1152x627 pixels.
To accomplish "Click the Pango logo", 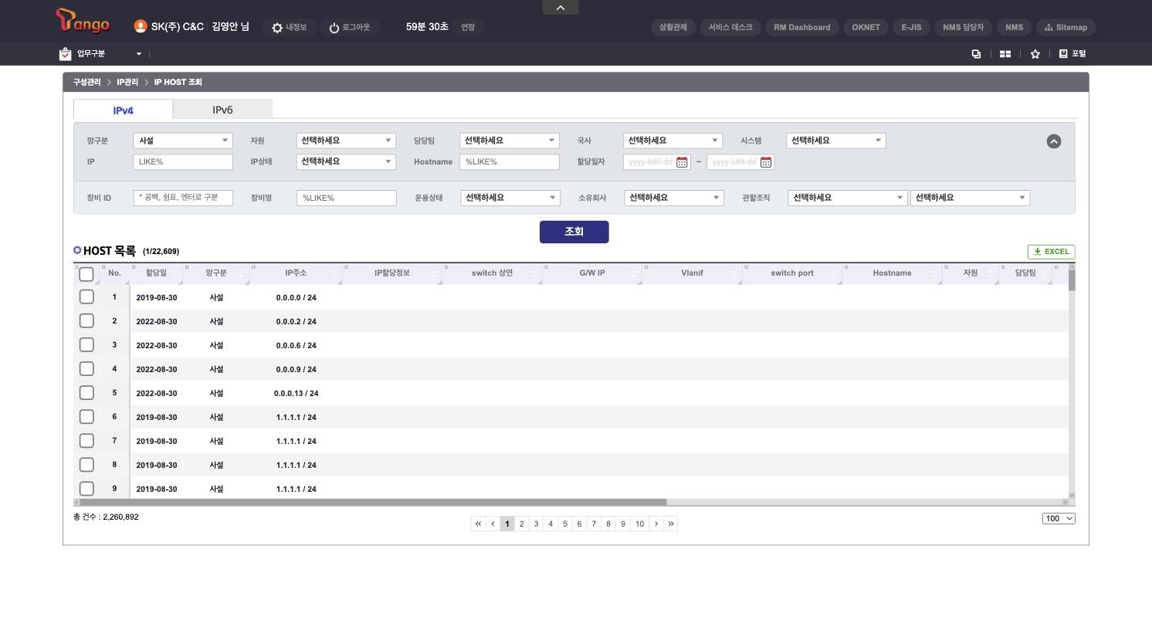I will point(83,21).
